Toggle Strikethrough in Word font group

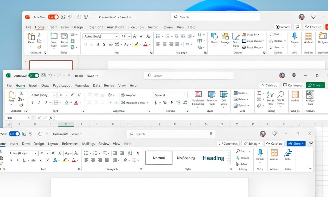(x=33, y=160)
